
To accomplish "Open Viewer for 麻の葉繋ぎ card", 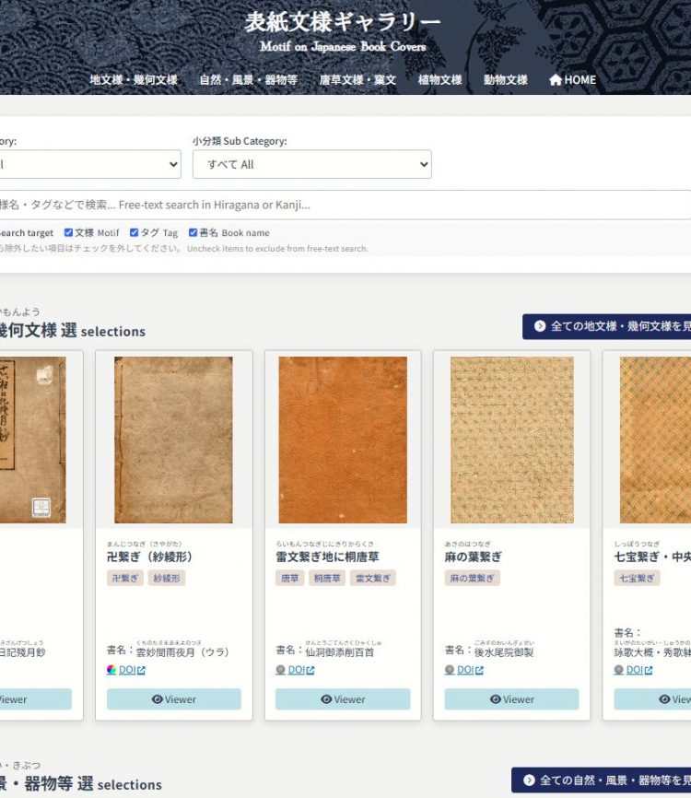I will point(512,699).
